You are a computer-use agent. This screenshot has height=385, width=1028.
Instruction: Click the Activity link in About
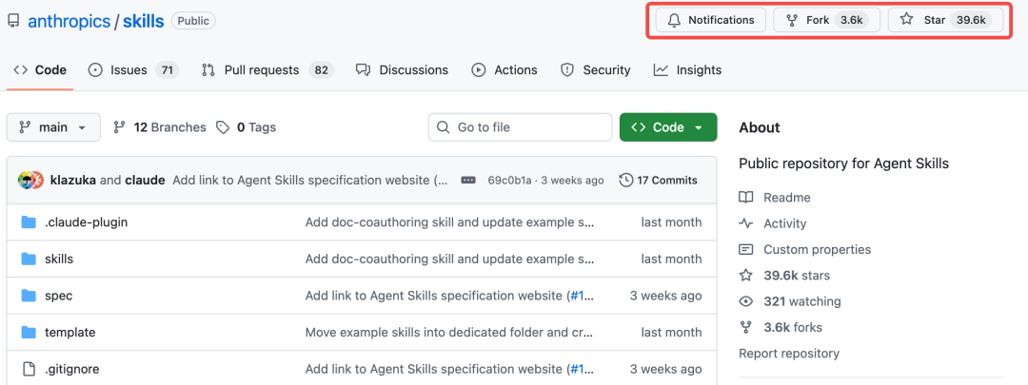point(784,223)
